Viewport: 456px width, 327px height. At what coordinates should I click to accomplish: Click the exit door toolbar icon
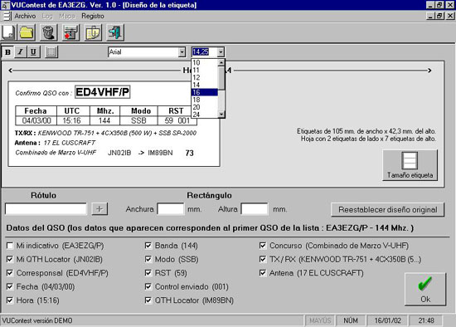click(115, 32)
